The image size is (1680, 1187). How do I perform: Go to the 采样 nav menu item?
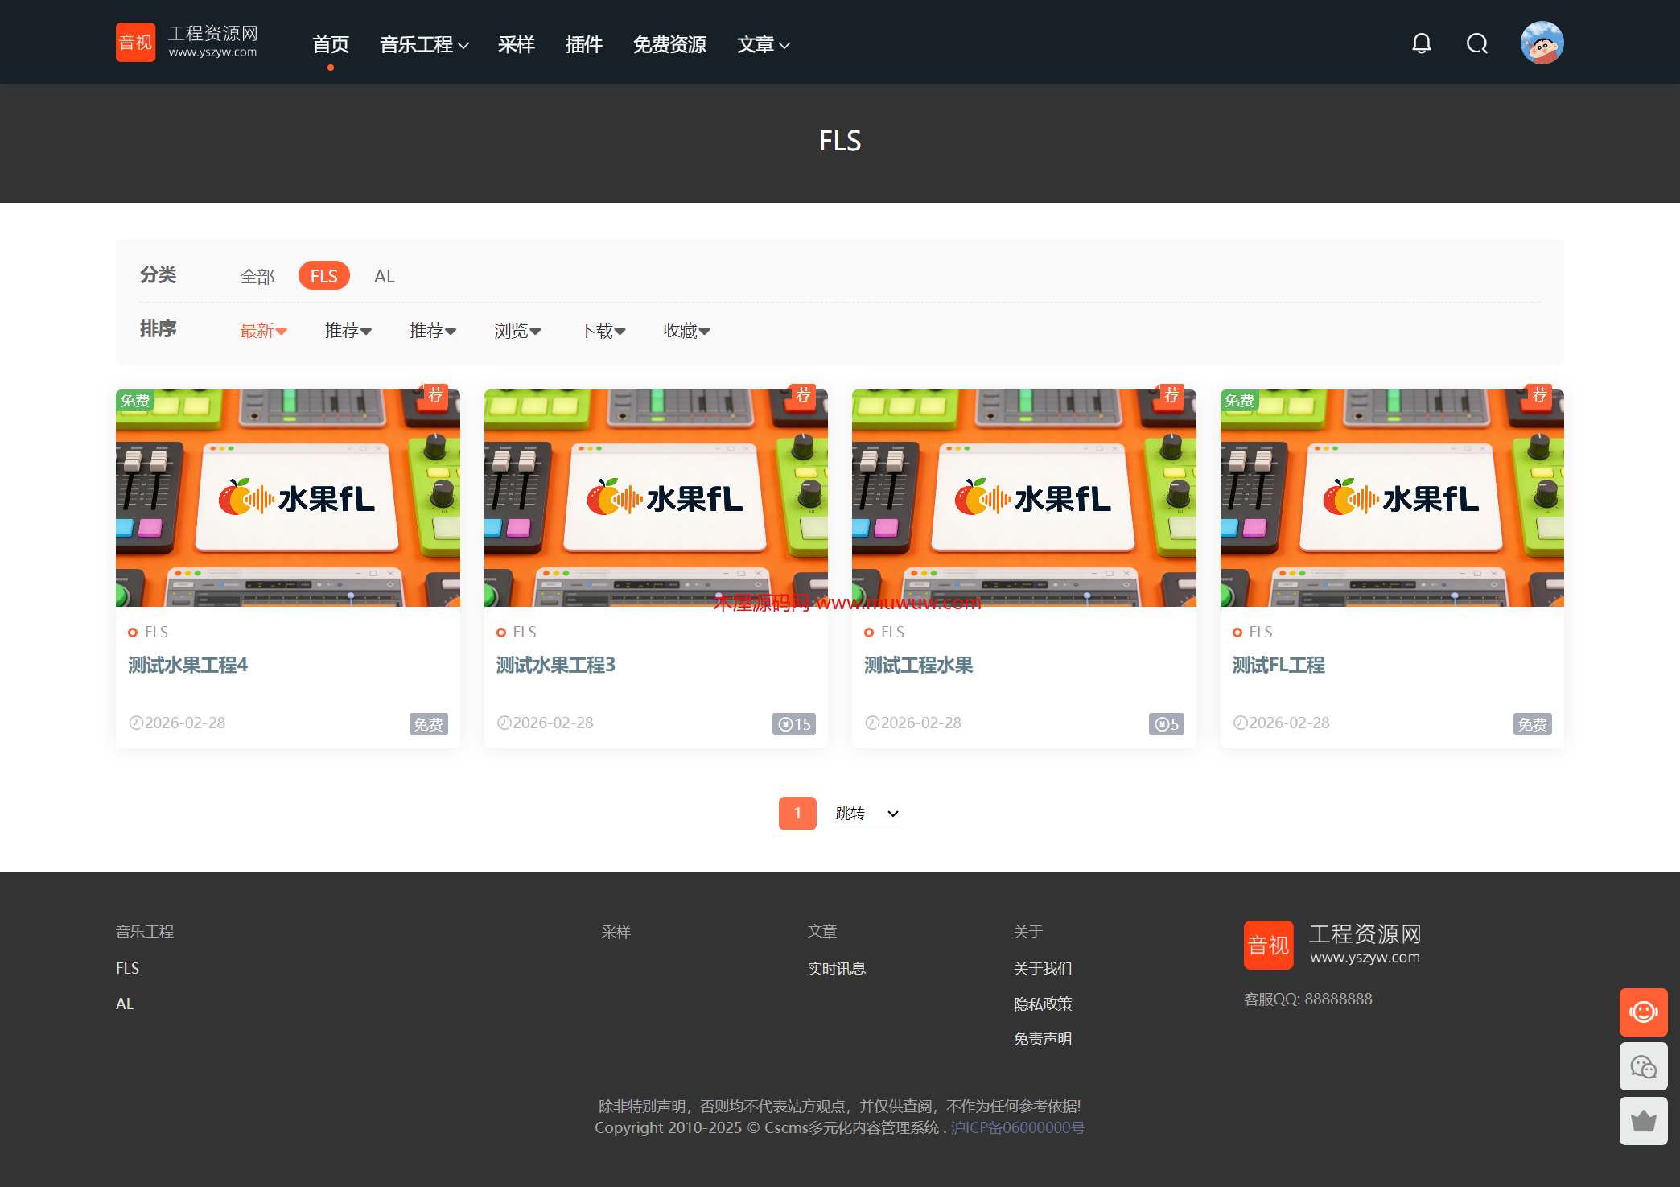pos(516,44)
